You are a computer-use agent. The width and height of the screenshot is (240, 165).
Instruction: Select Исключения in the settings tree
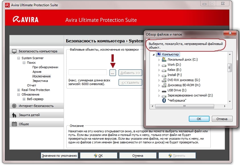pos(42,76)
